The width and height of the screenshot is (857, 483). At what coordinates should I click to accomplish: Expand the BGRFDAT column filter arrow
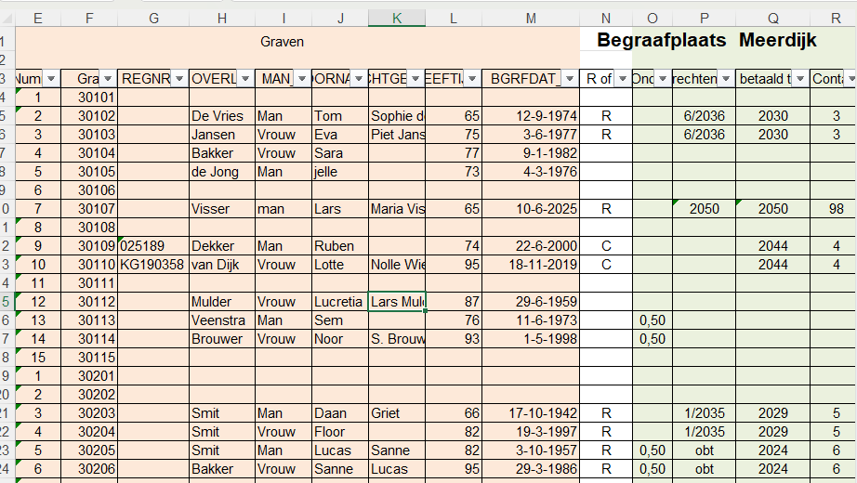click(568, 79)
